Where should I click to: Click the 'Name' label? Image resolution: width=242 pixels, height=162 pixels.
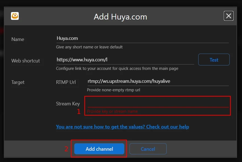point(18,39)
